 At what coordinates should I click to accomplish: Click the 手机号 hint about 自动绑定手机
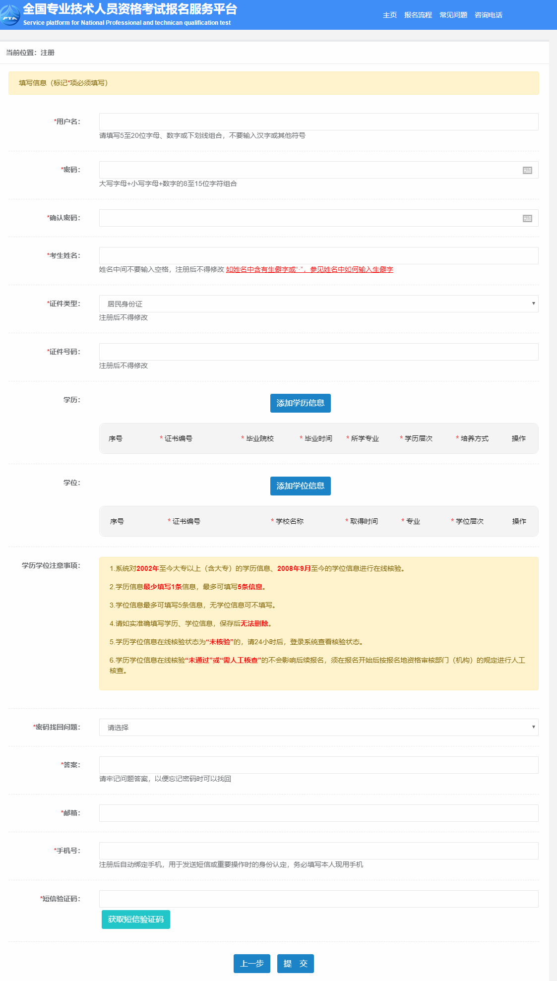tap(231, 864)
